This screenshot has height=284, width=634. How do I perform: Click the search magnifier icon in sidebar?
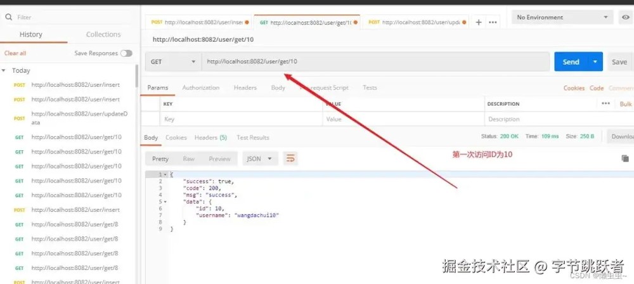8,17
